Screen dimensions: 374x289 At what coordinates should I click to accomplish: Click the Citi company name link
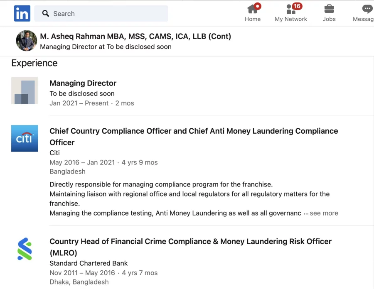point(54,153)
